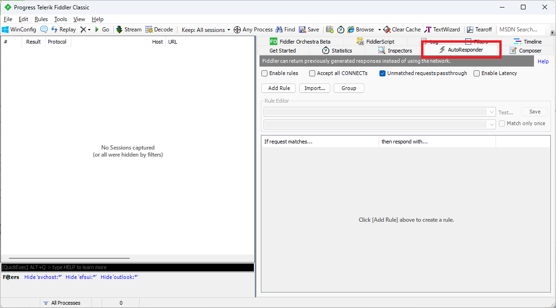556x308 pixels.
Task: Sort sessions by Protocol column
Action: [x=58, y=42]
